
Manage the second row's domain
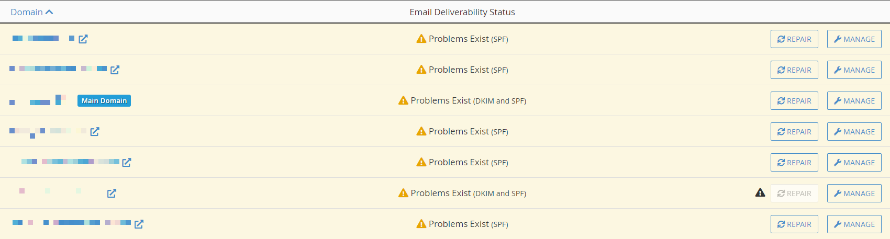[x=854, y=70]
